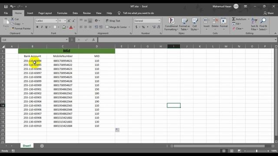Image resolution: width=278 pixels, height=156 pixels.
Task: Open Find & Select menu
Action: point(263,24)
